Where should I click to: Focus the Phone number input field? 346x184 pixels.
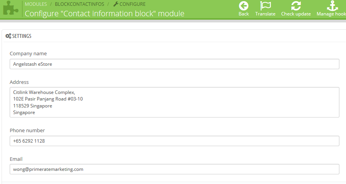pyautogui.click(x=174, y=141)
